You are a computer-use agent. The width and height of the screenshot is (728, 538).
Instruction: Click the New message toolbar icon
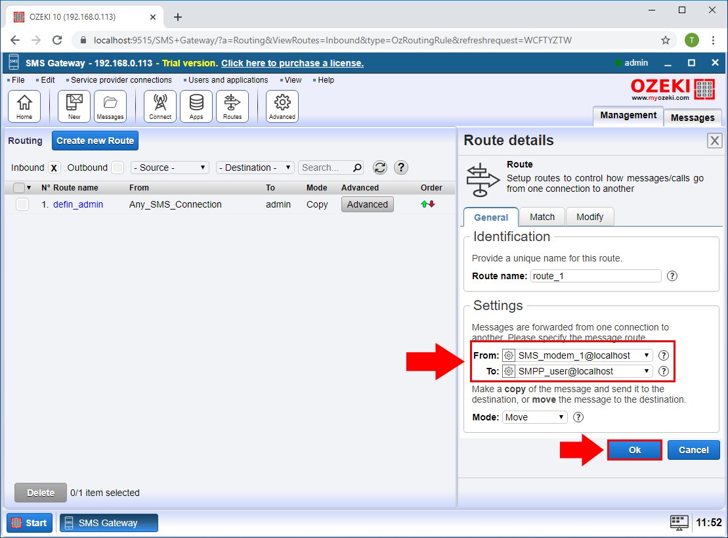[74, 106]
